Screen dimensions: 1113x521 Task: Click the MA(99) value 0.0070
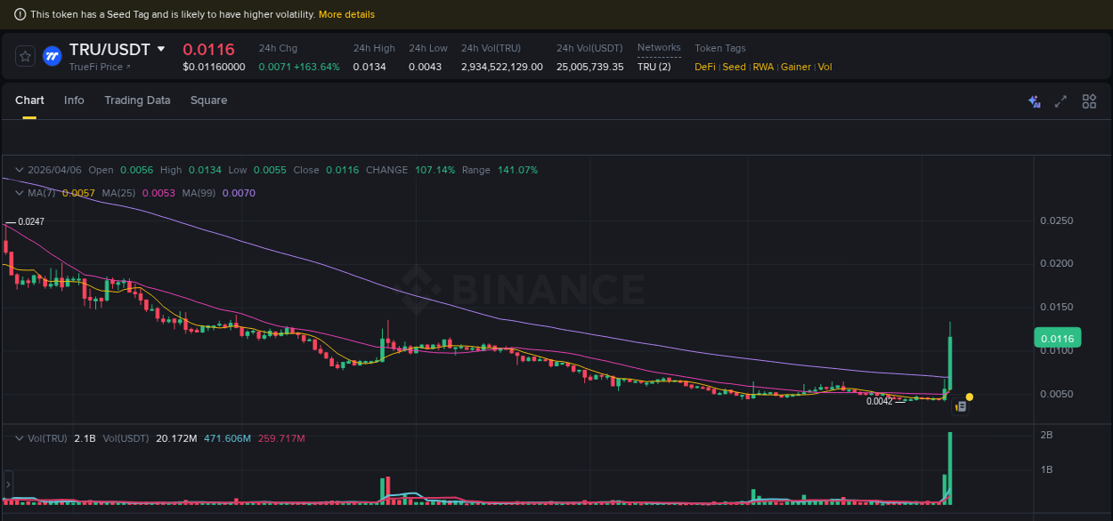239,193
